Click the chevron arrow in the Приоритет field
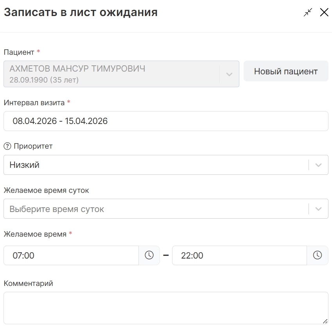 pyautogui.click(x=318, y=165)
